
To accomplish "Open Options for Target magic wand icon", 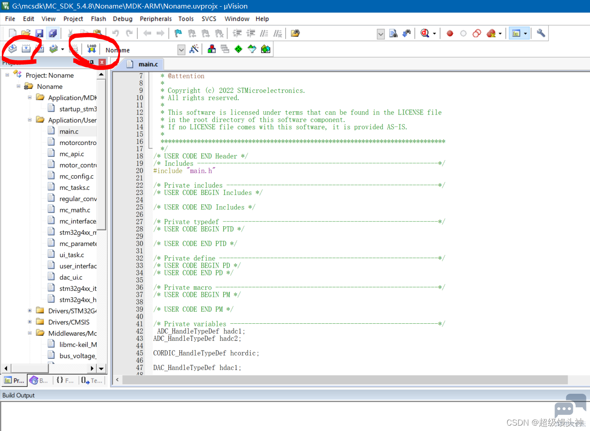I will click(x=194, y=49).
